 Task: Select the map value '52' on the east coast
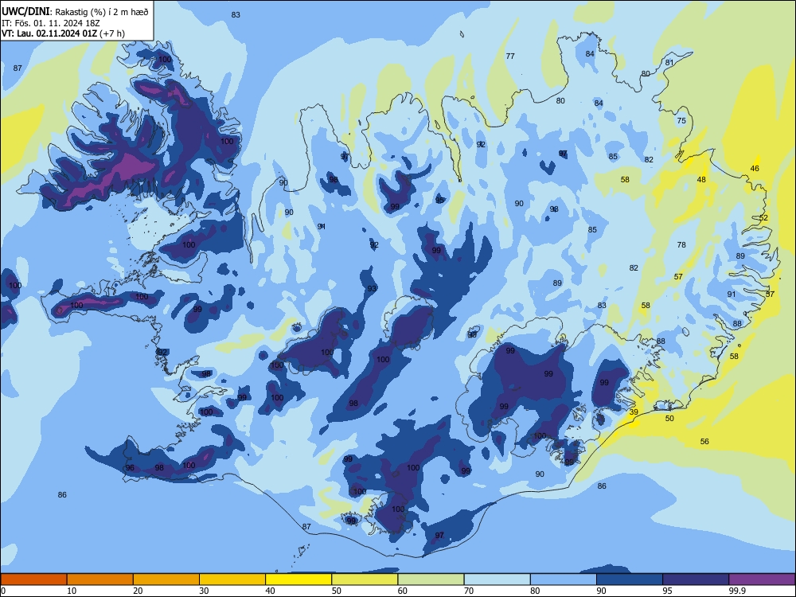pos(763,218)
